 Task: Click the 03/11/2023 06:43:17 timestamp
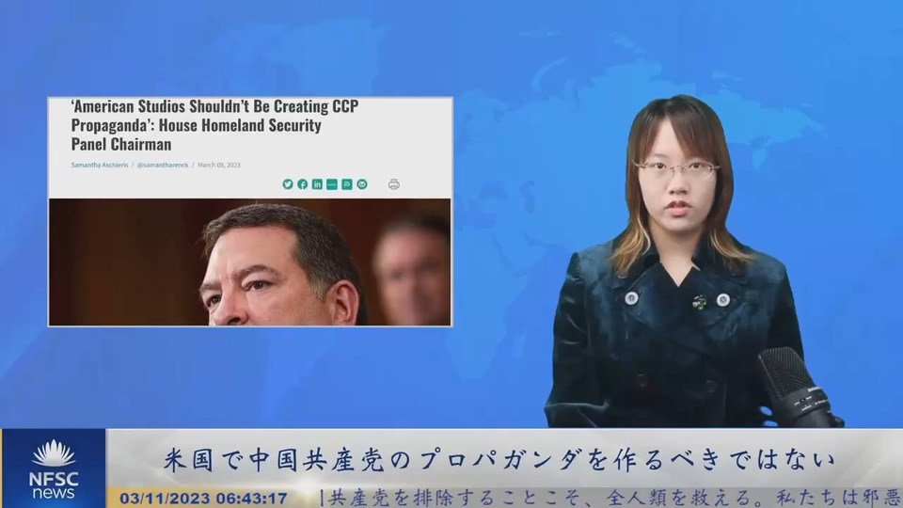point(203,499)
